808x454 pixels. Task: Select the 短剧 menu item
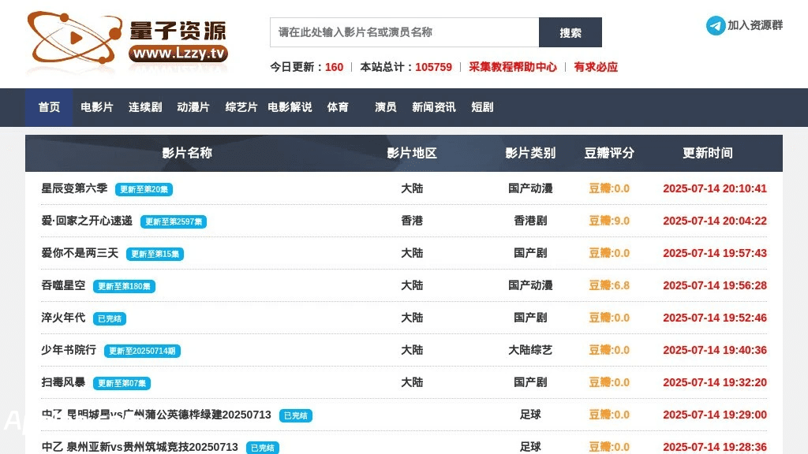482,107
